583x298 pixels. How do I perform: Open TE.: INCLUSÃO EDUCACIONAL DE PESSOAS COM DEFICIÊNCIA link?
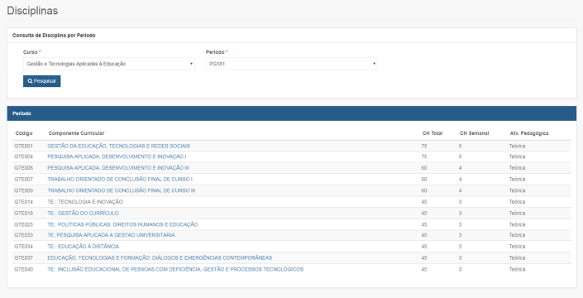point(175,269)
